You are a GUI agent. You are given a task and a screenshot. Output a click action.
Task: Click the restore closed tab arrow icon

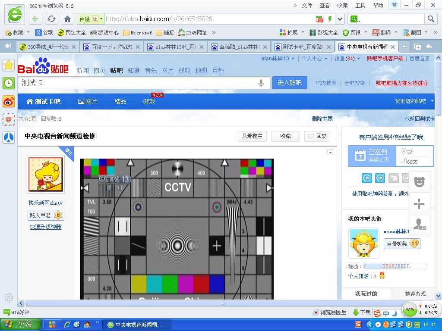point(429,47)
